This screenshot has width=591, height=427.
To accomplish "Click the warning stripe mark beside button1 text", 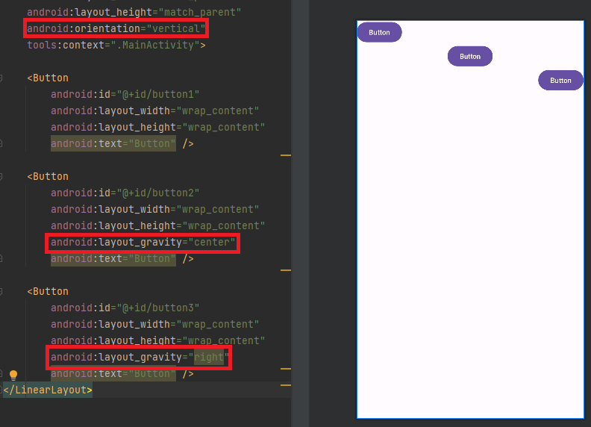I will 286,155.
